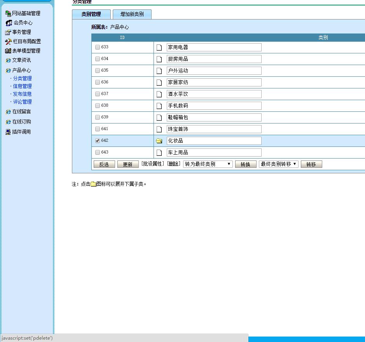Click the 批设属性 link
The height and width of the screenshot is (342, 365).
tap(153, 164)
